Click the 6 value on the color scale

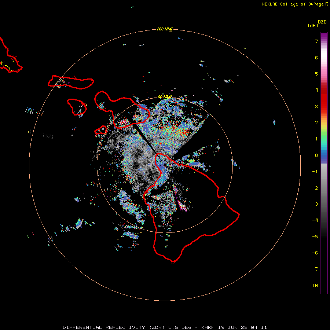(x=316, y=58)
